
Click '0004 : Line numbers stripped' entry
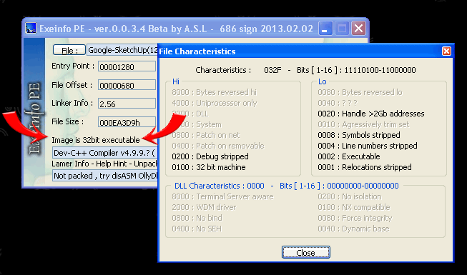click(x=367, y=146)
